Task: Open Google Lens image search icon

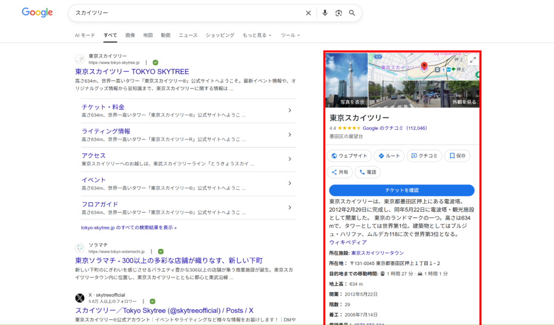Action: (x=339, y=13)
